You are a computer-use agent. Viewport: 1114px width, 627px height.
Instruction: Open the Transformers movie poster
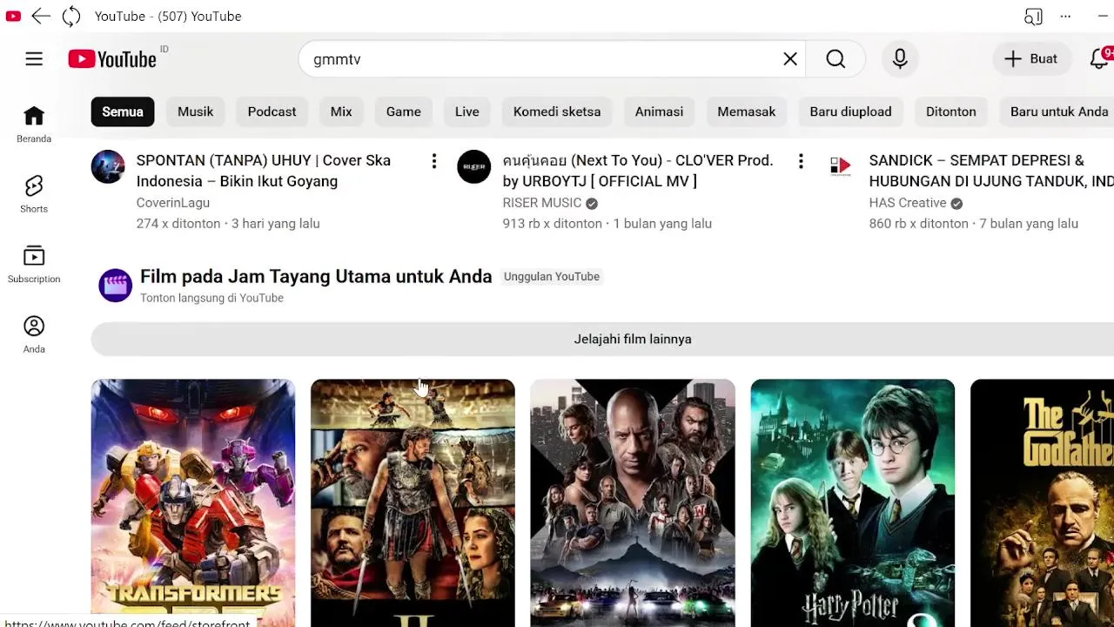pyautogui.click(x=193, y=502)
